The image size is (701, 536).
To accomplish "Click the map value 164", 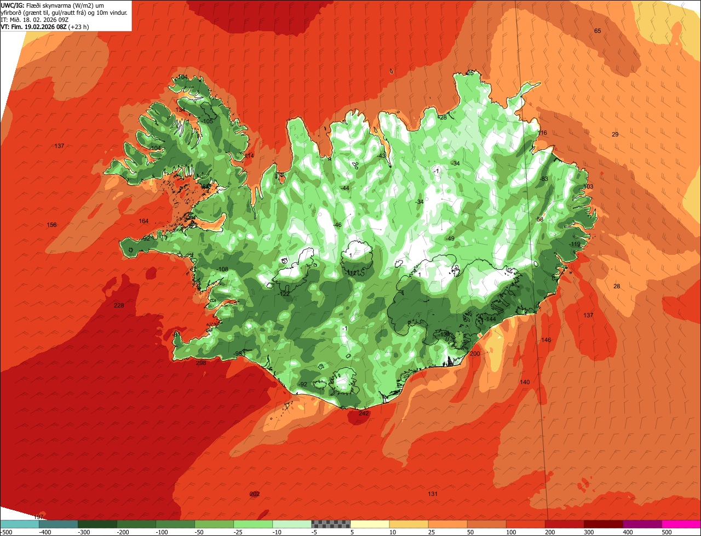I will tap(143, 221).
